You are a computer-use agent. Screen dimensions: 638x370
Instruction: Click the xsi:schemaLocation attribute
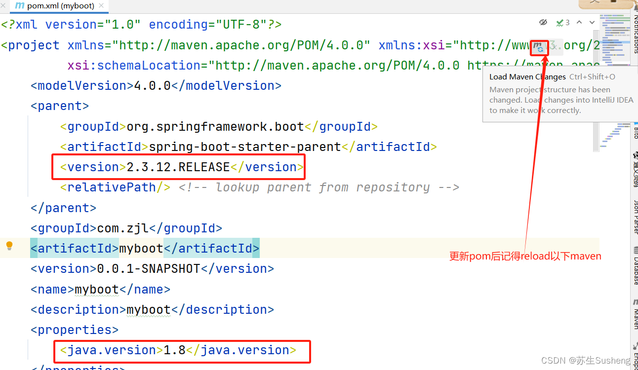(134, 66)
